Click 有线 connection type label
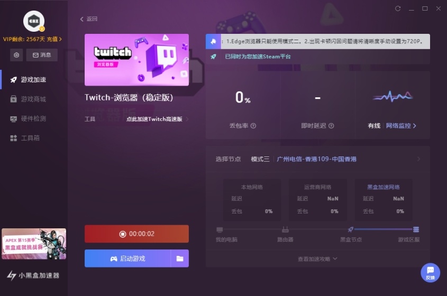The width and height of the screenshot is (447, 296). point(374,126)
